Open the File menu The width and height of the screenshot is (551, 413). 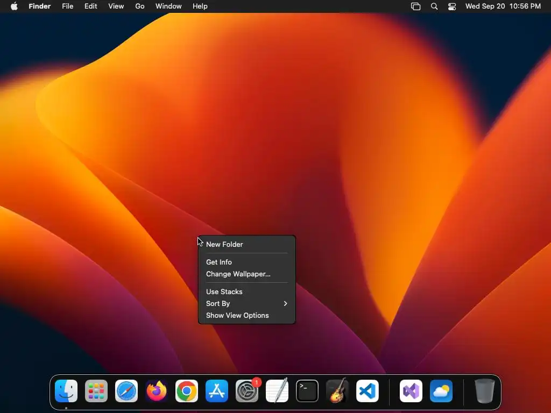tap(67, 6)
